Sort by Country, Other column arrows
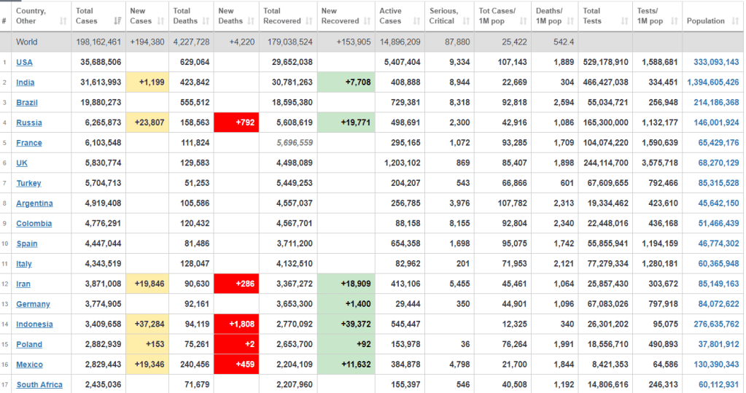746x393 pixels. pyautogui.click(x=63, y=21)
